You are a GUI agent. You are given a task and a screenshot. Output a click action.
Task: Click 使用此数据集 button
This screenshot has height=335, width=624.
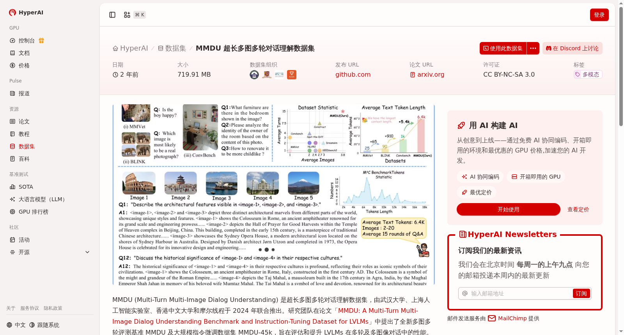[x=503, y=48]
